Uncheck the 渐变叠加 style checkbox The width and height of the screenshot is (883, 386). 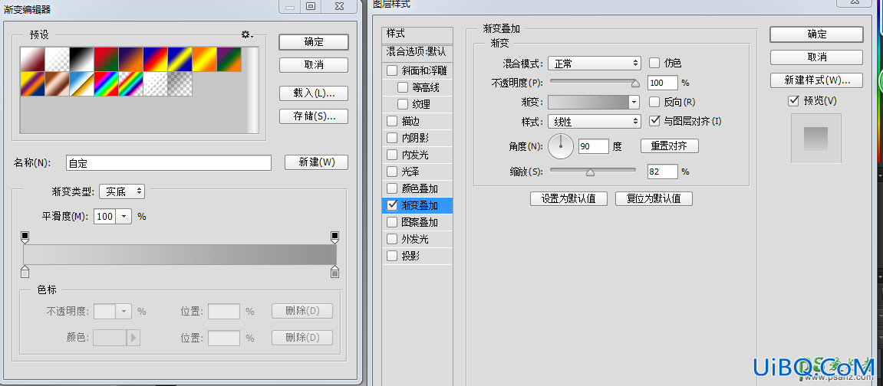pos(392,206)
